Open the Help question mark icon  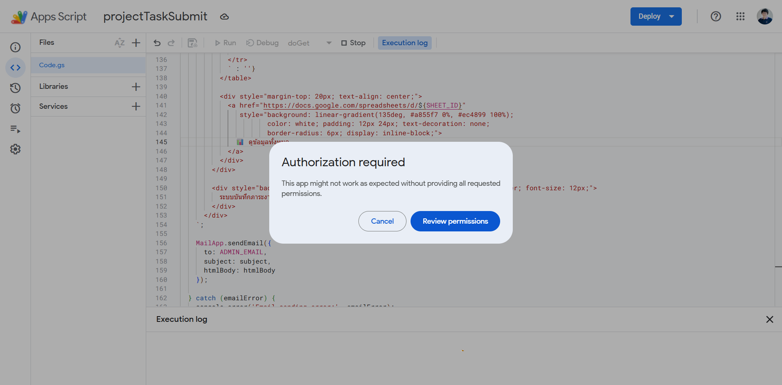click(716, 16)
